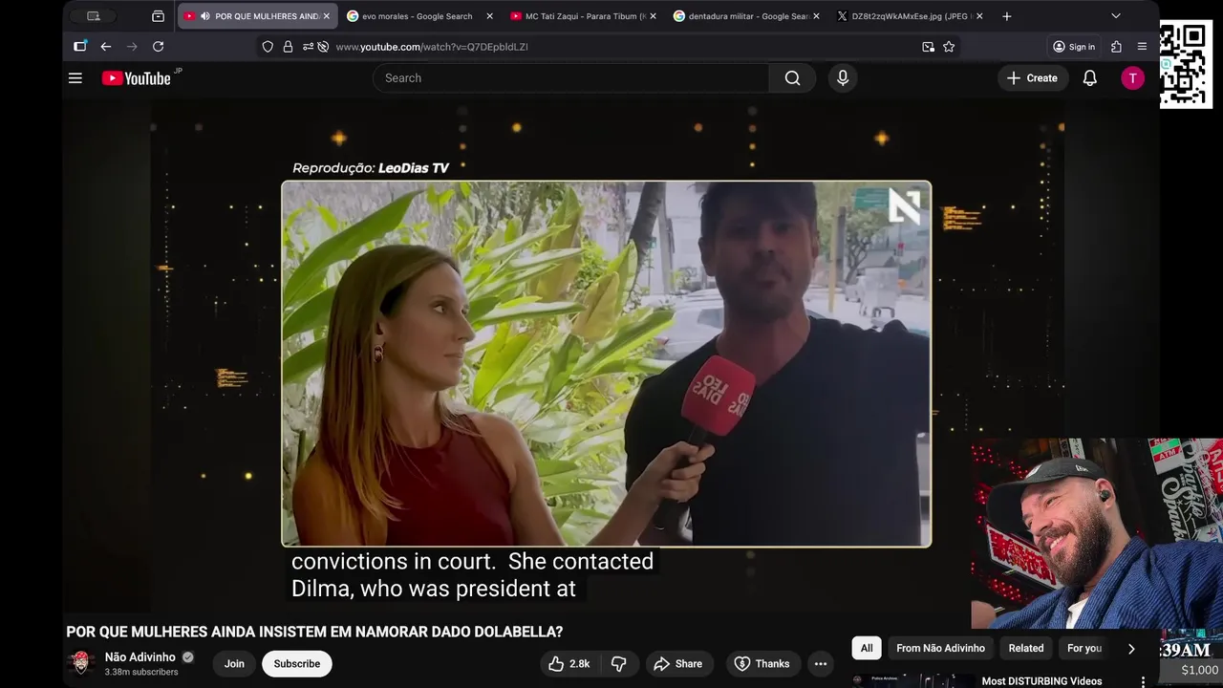The image size is (1223, 688).
Task: Show next filter chips arrow
Action: [x=1131, y=649]
